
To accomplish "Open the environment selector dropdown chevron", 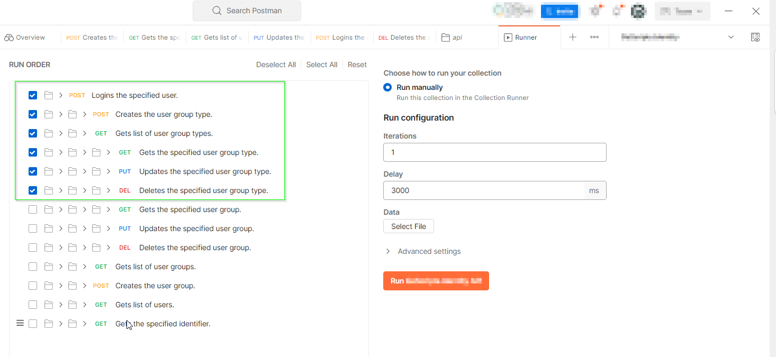I will [731, 38].
